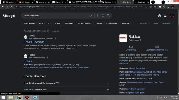Click the Roblox logo thumbnail in panel
179x100 pixels.
123,38
